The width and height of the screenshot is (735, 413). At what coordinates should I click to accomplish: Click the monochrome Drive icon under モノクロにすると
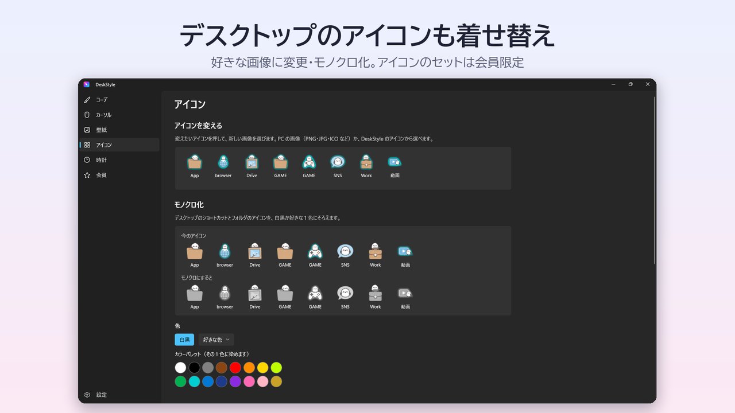coord(255,293)
